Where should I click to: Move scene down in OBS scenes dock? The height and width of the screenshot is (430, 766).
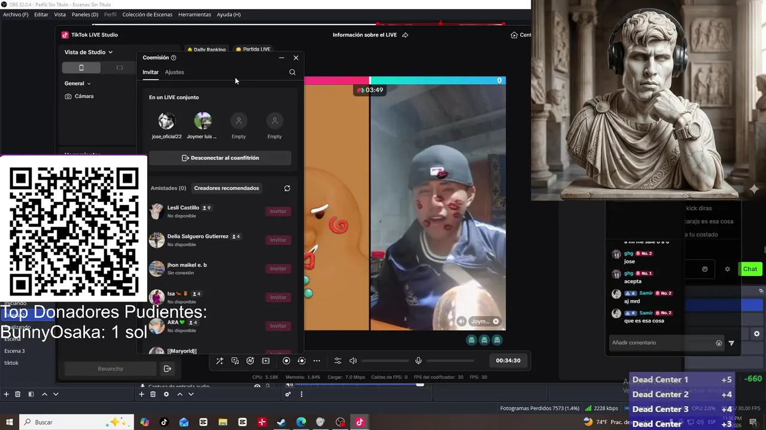[56, 394]
